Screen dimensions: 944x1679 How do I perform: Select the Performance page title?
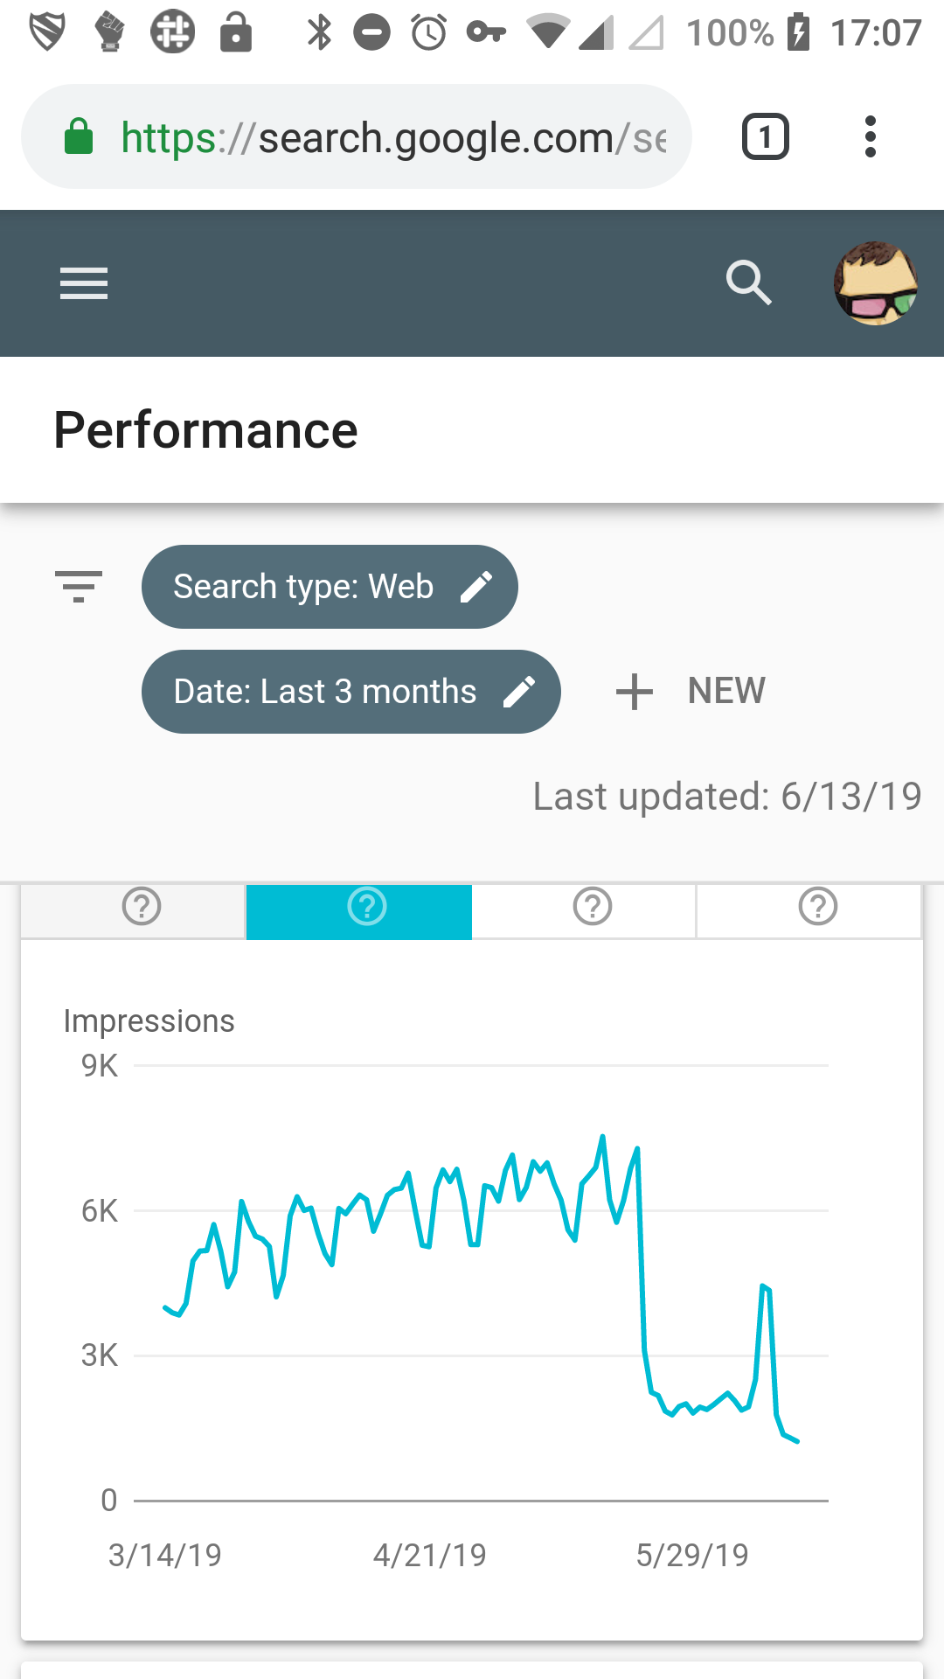pyautogui.click(x=205, y=430)
